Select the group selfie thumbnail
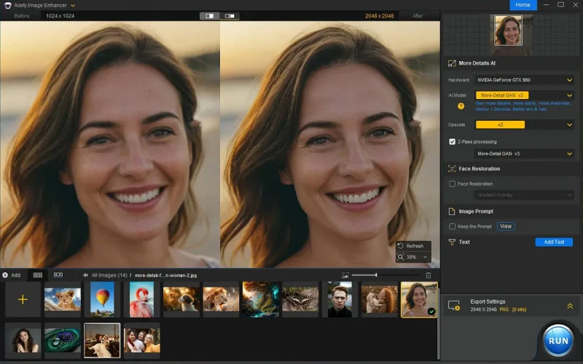This screenshot has height=364, width=583. tap(141, 340)
